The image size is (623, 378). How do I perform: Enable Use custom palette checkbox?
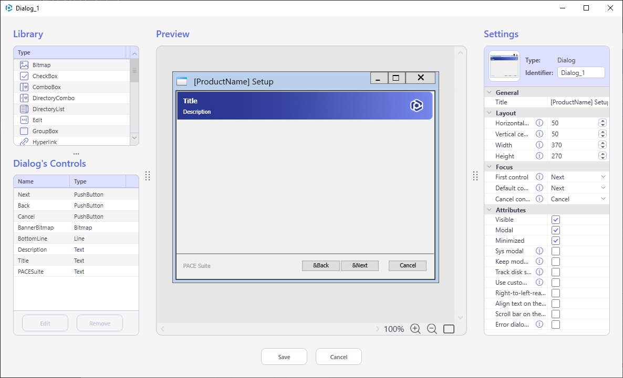tap(555, 283)
